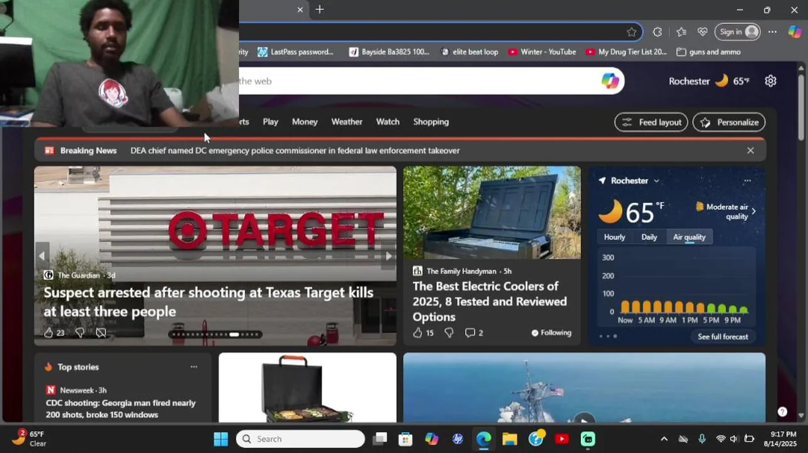Dislike the Target shooting story
808x453 pixels.
(x=80, y=333)
